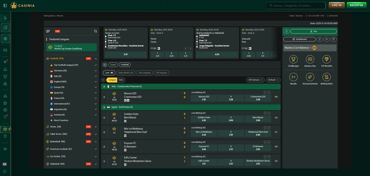Open the Mystery Box icon

pyautogui.click(x=310, y=59)
